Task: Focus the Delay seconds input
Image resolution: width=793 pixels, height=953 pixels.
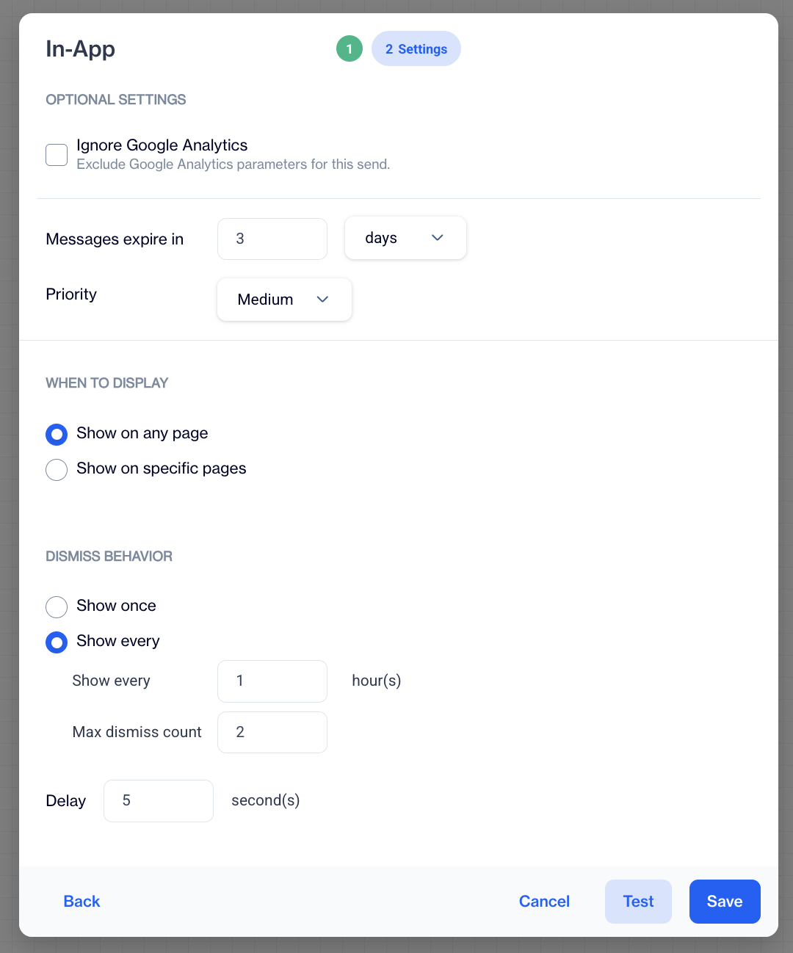Action: [x=159, y=801]
